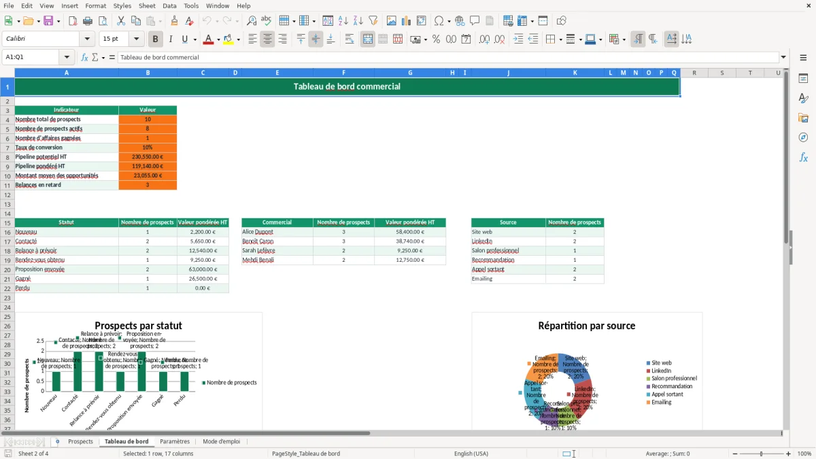Screen dimensions: 816x459
Task: Open sidebar Properties deck icon
Action: pyautogui.click(x=803, y=79)
